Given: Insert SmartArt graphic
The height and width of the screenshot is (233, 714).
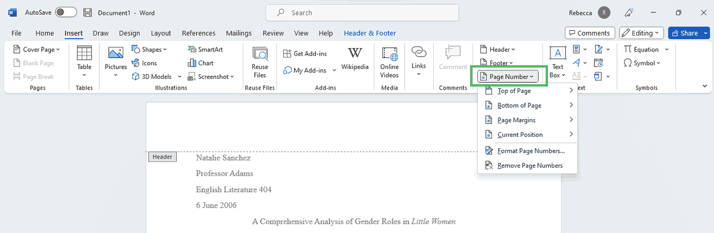Looking at the screenshot, I should coord(205,49).
